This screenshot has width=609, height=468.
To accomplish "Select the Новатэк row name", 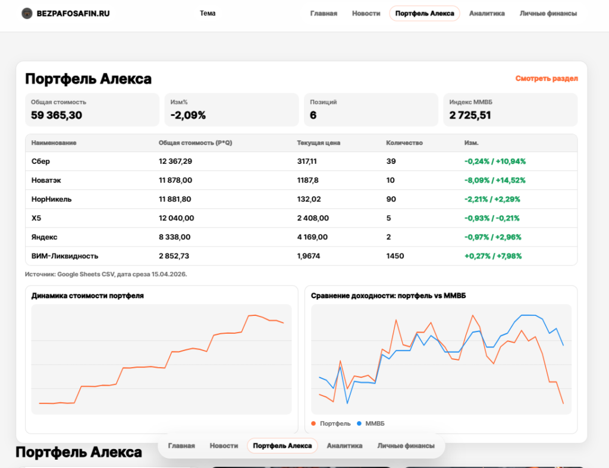I will pos(46,181).
